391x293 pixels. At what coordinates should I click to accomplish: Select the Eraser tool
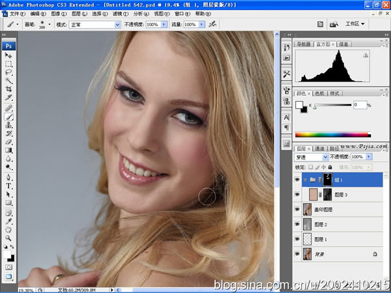[x=8, y=142]
